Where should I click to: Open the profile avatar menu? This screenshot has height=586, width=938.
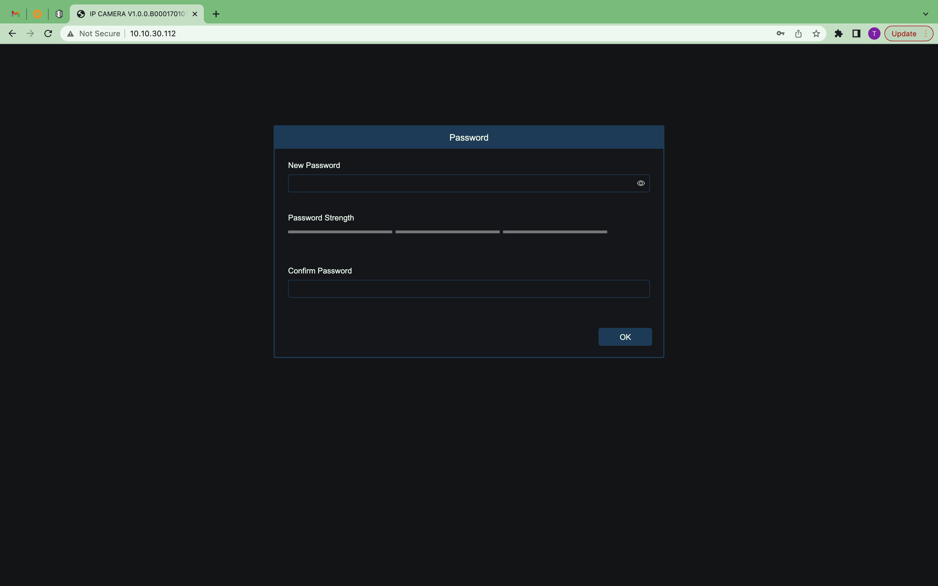coord(874,34)
